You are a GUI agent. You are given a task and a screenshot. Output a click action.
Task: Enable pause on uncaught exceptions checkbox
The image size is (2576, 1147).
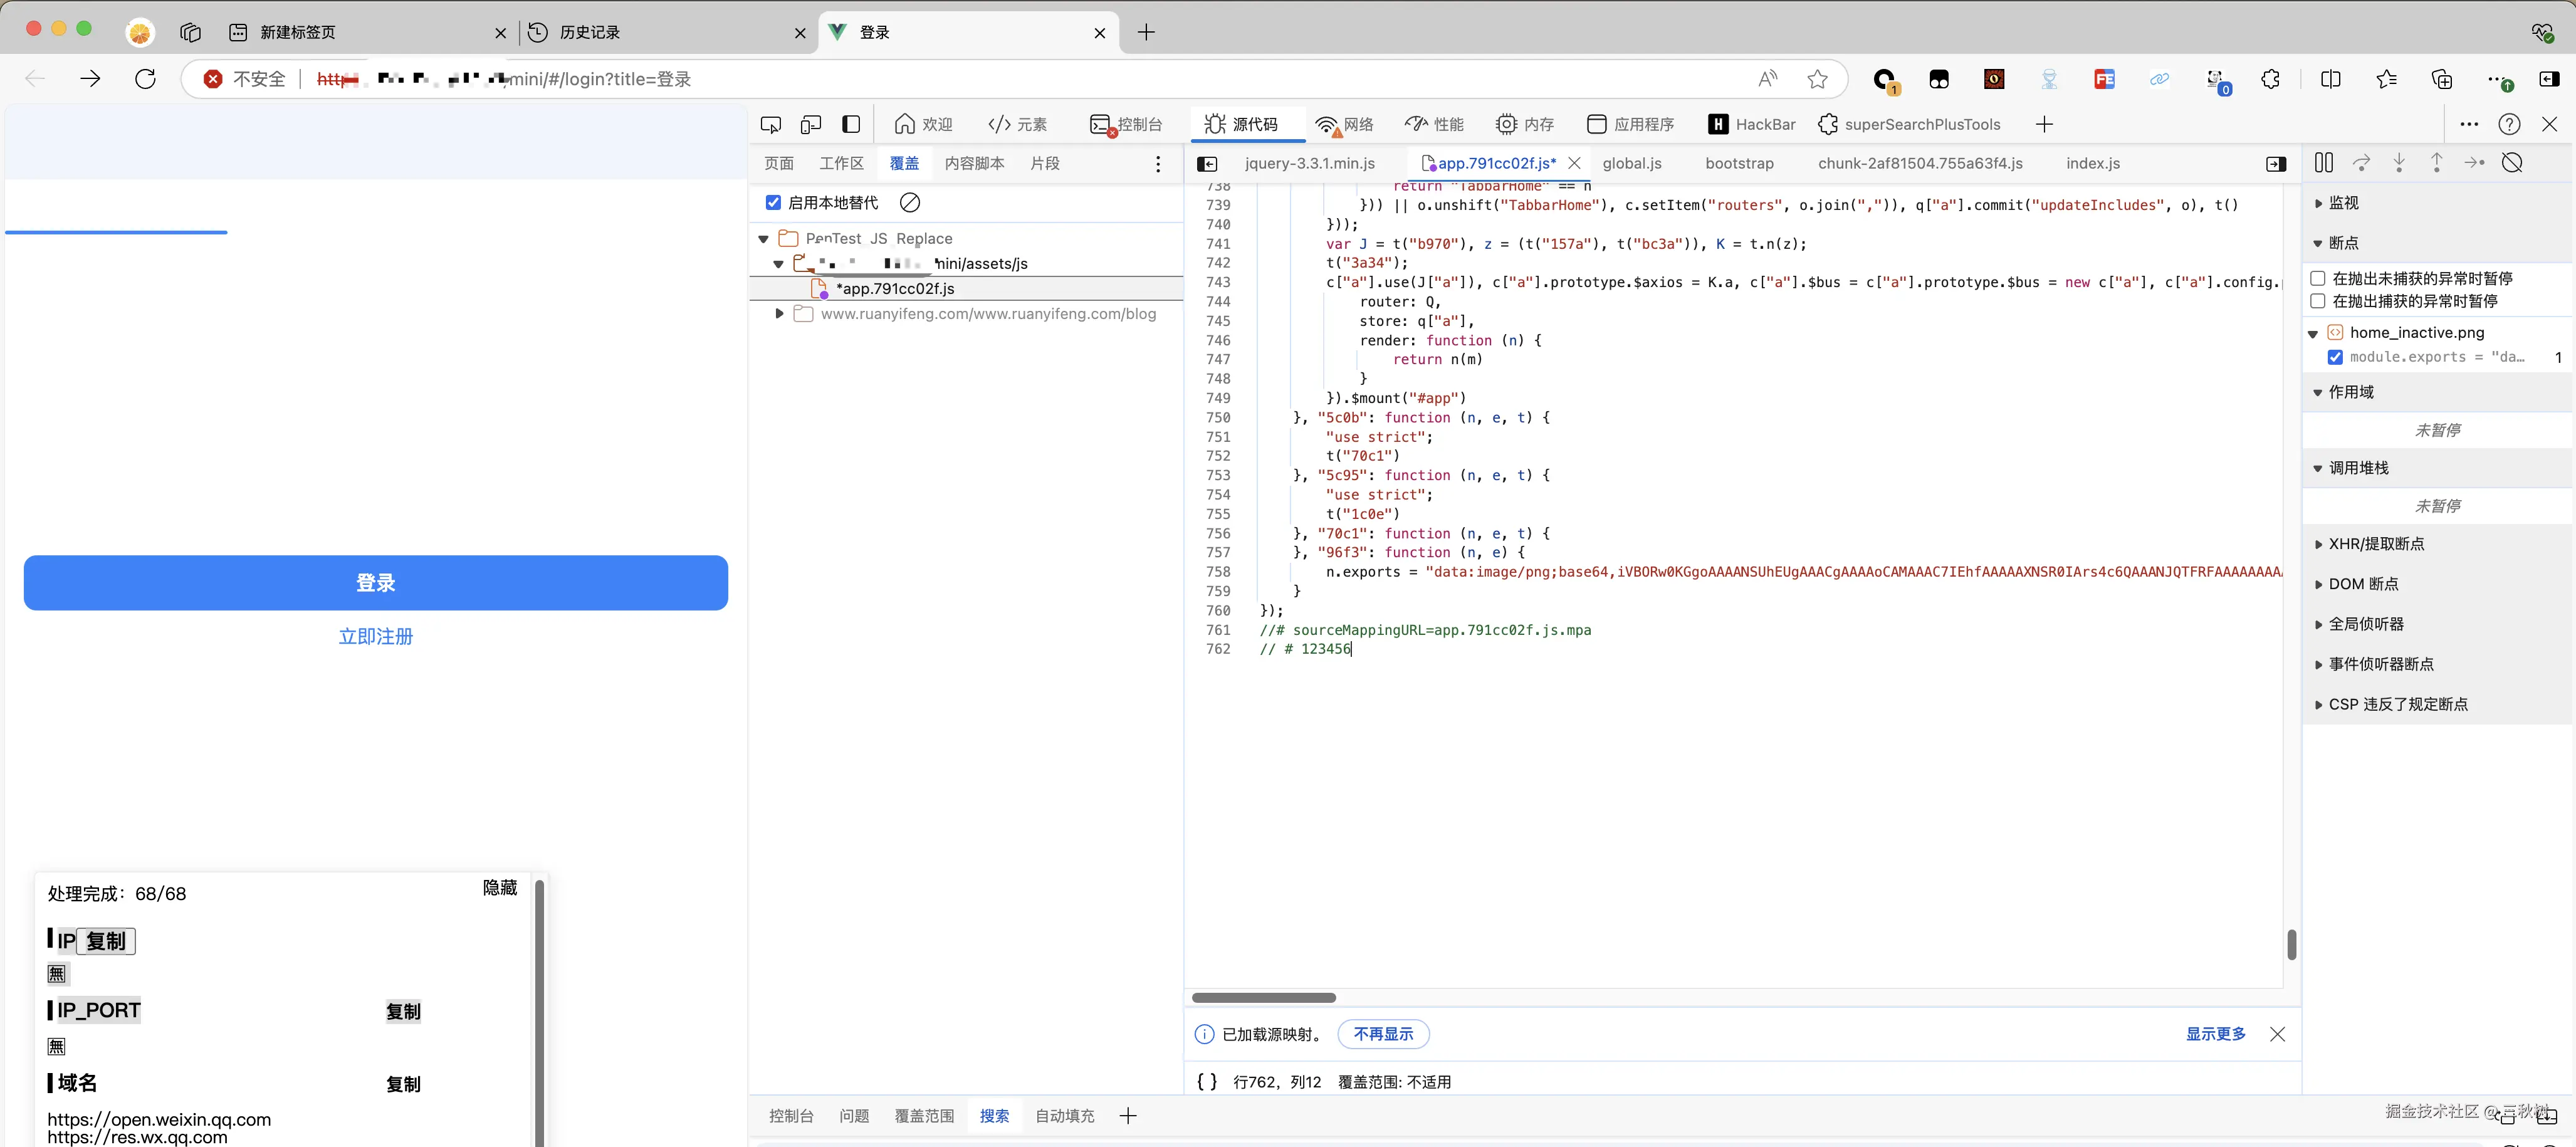[2317, 278]
